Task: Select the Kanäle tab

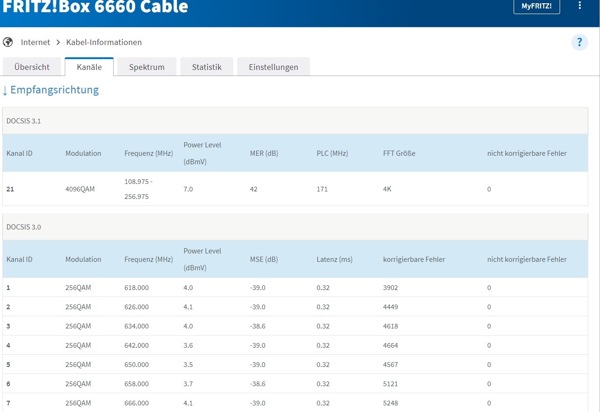Action: pyautogui.click(x=89, y=67)
